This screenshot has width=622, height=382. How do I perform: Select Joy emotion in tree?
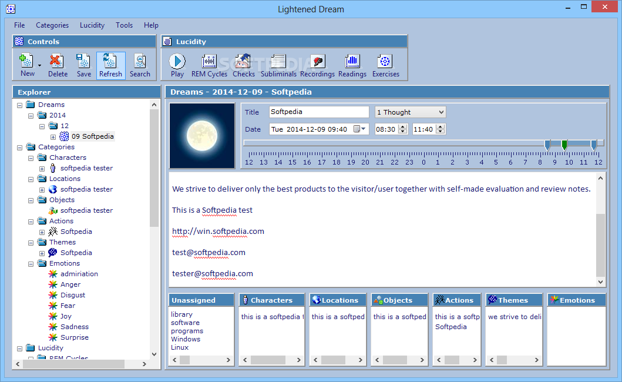(66, 316)
